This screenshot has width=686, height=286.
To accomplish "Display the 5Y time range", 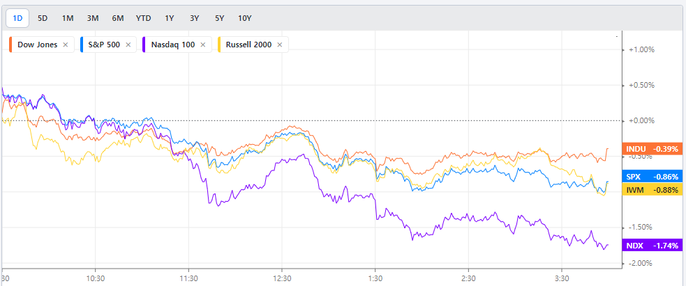I will click(x=219, y=17).
